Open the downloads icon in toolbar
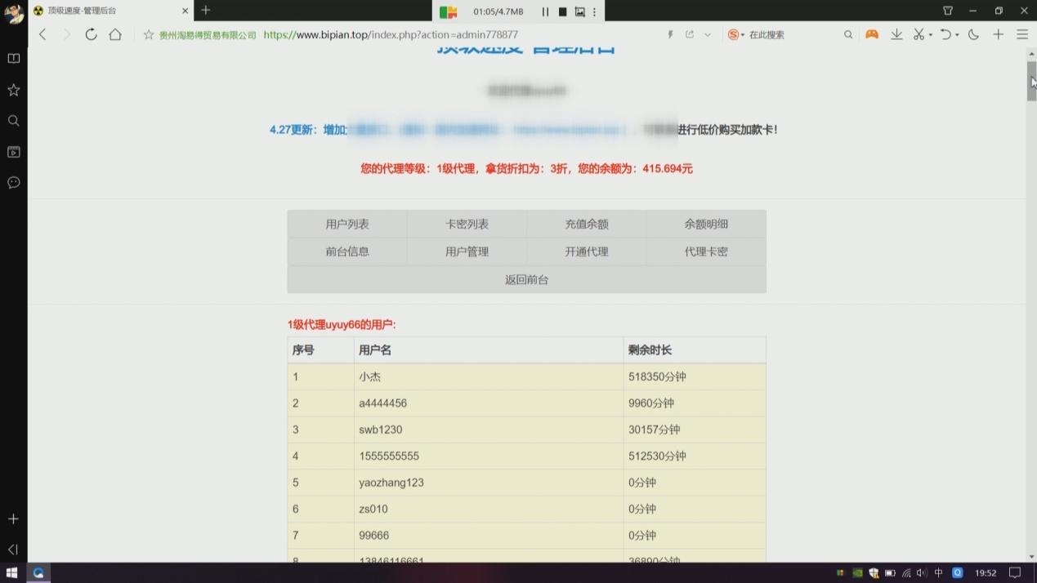The height and width of the screenshot is (583, 1037). pyautogui.click(x=896, y=34)
